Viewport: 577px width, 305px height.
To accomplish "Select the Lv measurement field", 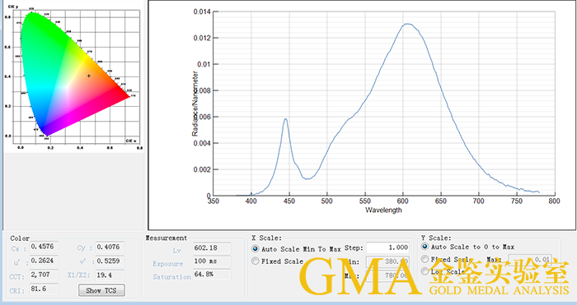I will pyautogui.click(x=212, y=248).
